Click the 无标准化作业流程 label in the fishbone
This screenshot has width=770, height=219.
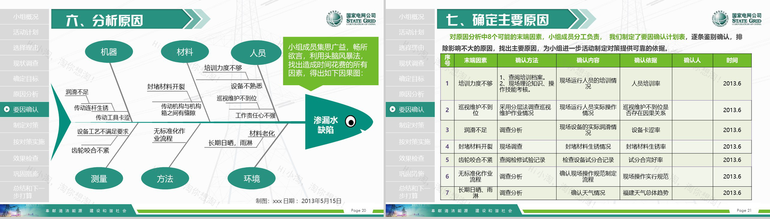pos(169,135)
